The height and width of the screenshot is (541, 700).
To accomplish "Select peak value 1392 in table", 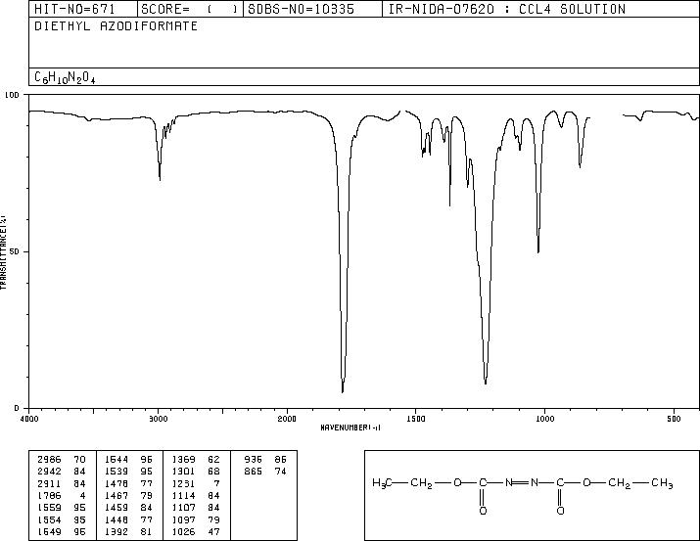I will click(x=117, y=531).
